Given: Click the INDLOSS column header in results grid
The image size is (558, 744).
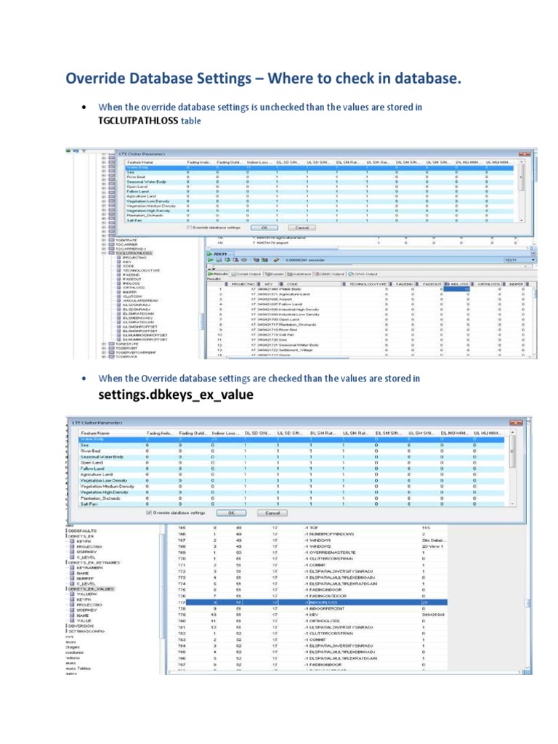Looking at the screenshot, I should [459, 284].
